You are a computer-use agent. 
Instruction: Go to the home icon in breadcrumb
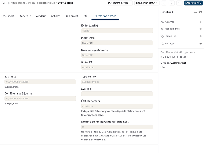tap(3, 3)
